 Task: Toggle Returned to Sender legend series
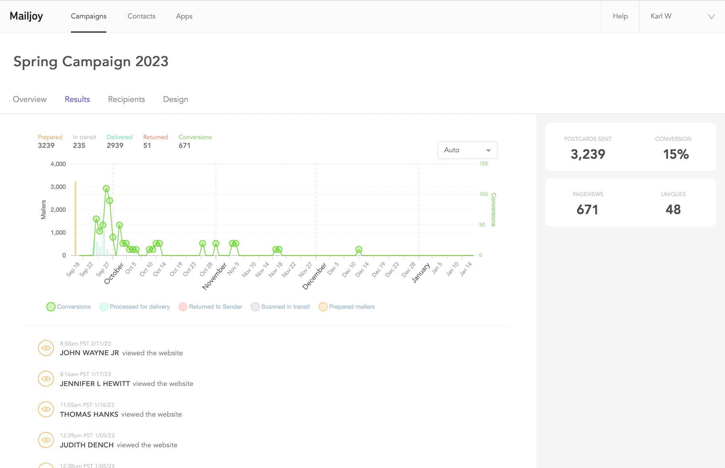coord(210,307)
